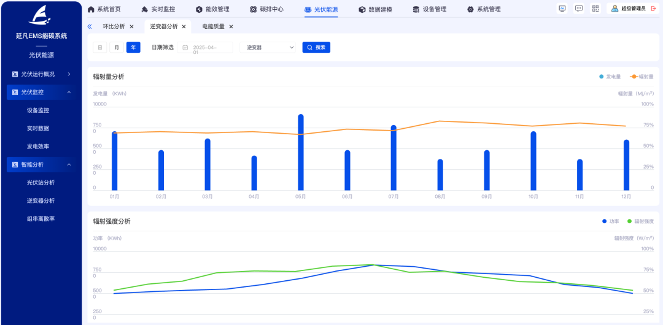Expand 光伏运行概况 sidebar menu
Viewport: 663px width, 325px height.
(x=41, y=74)
